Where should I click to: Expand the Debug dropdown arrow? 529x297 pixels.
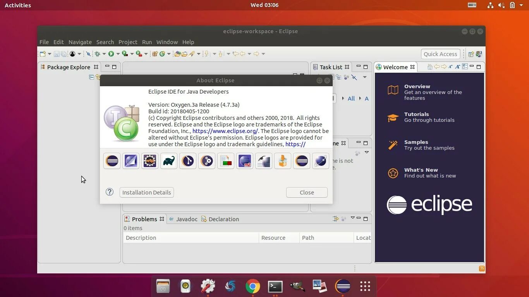pos(104,54)
